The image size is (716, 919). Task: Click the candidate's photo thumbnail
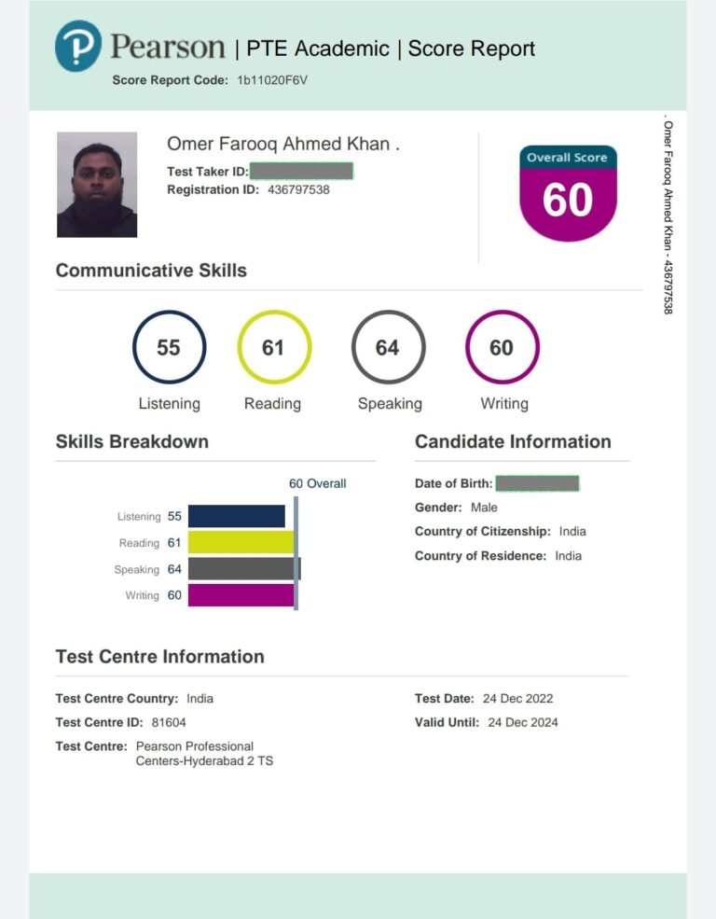tap(97, 185)
